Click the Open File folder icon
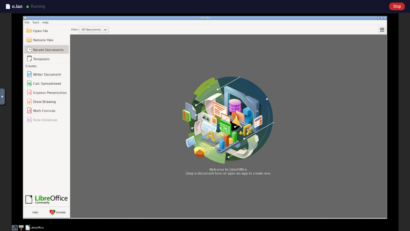The image size is (410, 231). click(29, 31)
